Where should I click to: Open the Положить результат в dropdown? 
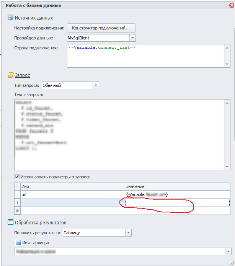pyautogui.click(x=128, y=232)
